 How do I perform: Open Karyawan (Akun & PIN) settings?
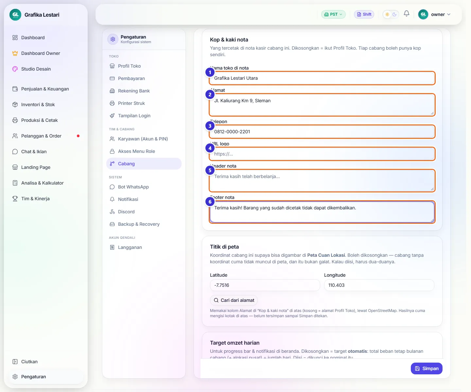pyautogui.click(x=144, y=139)
